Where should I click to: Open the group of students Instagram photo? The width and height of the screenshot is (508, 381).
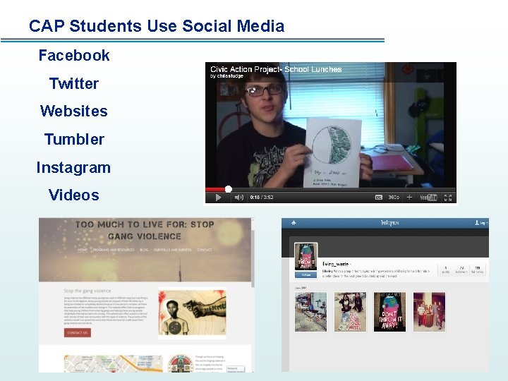coord(429,312)
